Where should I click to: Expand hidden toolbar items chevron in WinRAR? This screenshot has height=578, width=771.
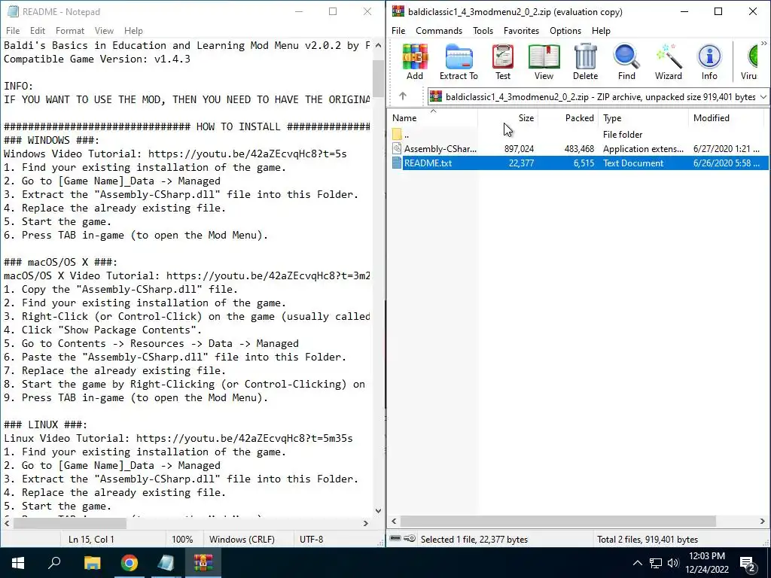tap(763, 44)
